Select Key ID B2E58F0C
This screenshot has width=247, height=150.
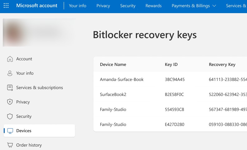(x=174, y=94)
